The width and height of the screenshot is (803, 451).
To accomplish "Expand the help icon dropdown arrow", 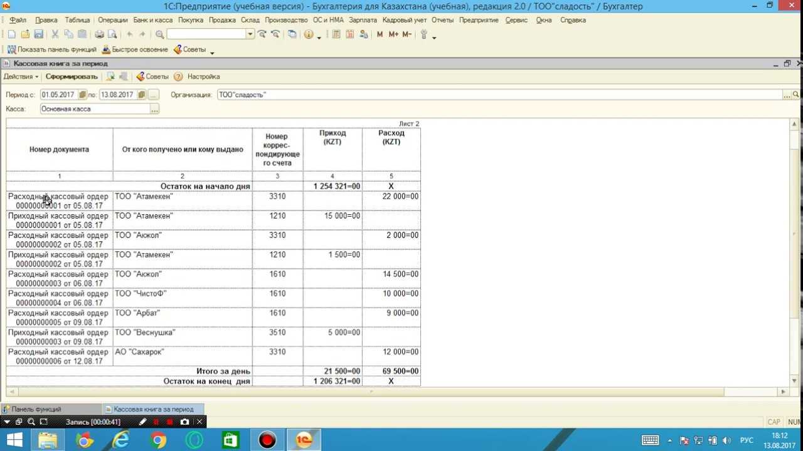I will 319,36.
